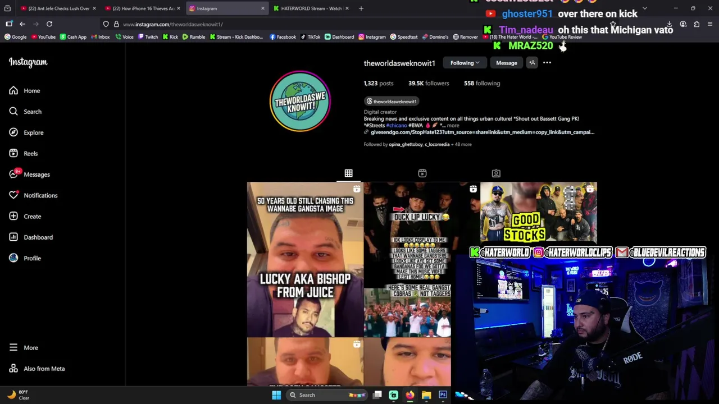Switch to 'How iPhone 16 Thieves' browser tab

click(143, 8)
